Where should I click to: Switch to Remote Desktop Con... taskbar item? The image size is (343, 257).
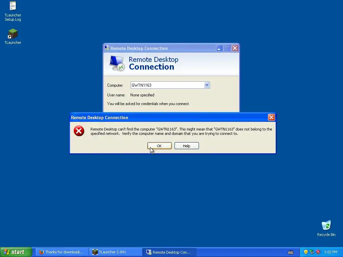pos(169,252)
